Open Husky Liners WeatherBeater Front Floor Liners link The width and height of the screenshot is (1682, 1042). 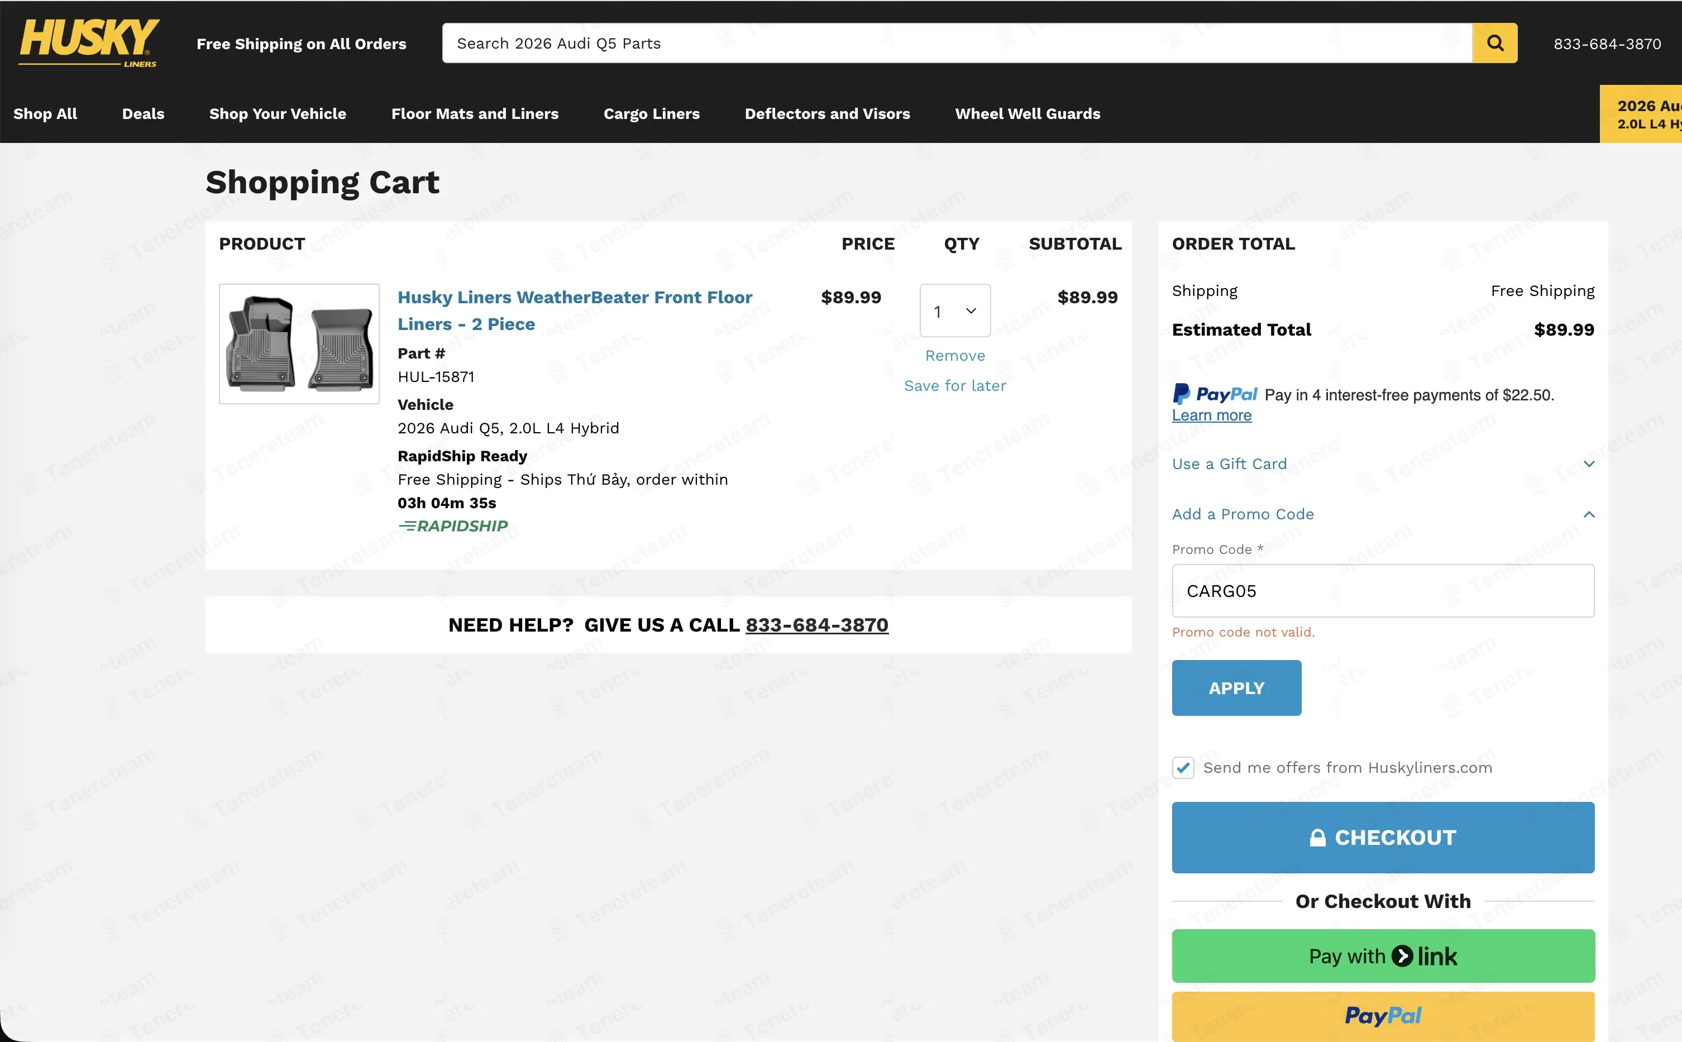tap(575, 310)
